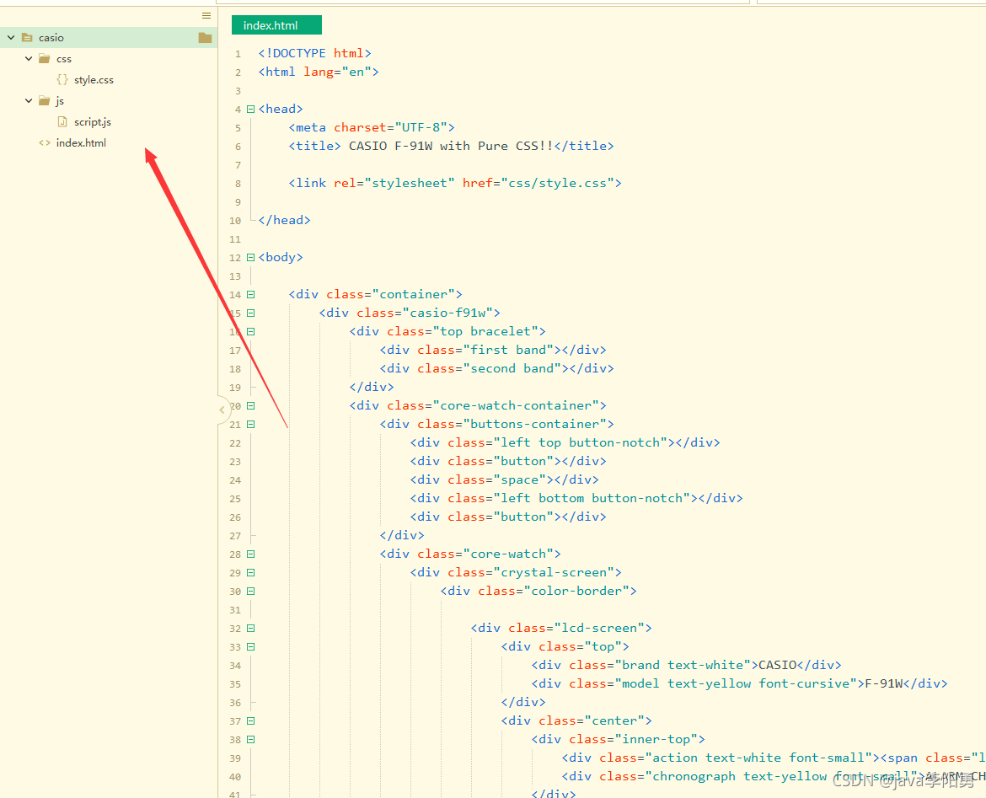Switch to the index.html editor tab
This screenshot has width=986, height=798.
276,25
